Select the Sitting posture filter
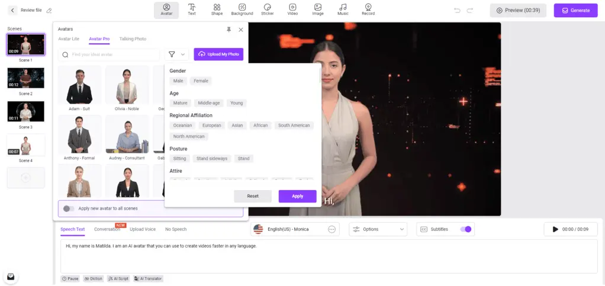The width and height of the screenshot is (605, 286). (x=179, y=159)
